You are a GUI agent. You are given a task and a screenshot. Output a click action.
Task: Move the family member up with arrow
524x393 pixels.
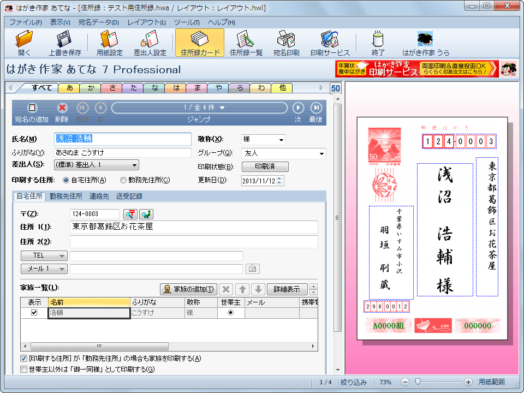[242, 289]
